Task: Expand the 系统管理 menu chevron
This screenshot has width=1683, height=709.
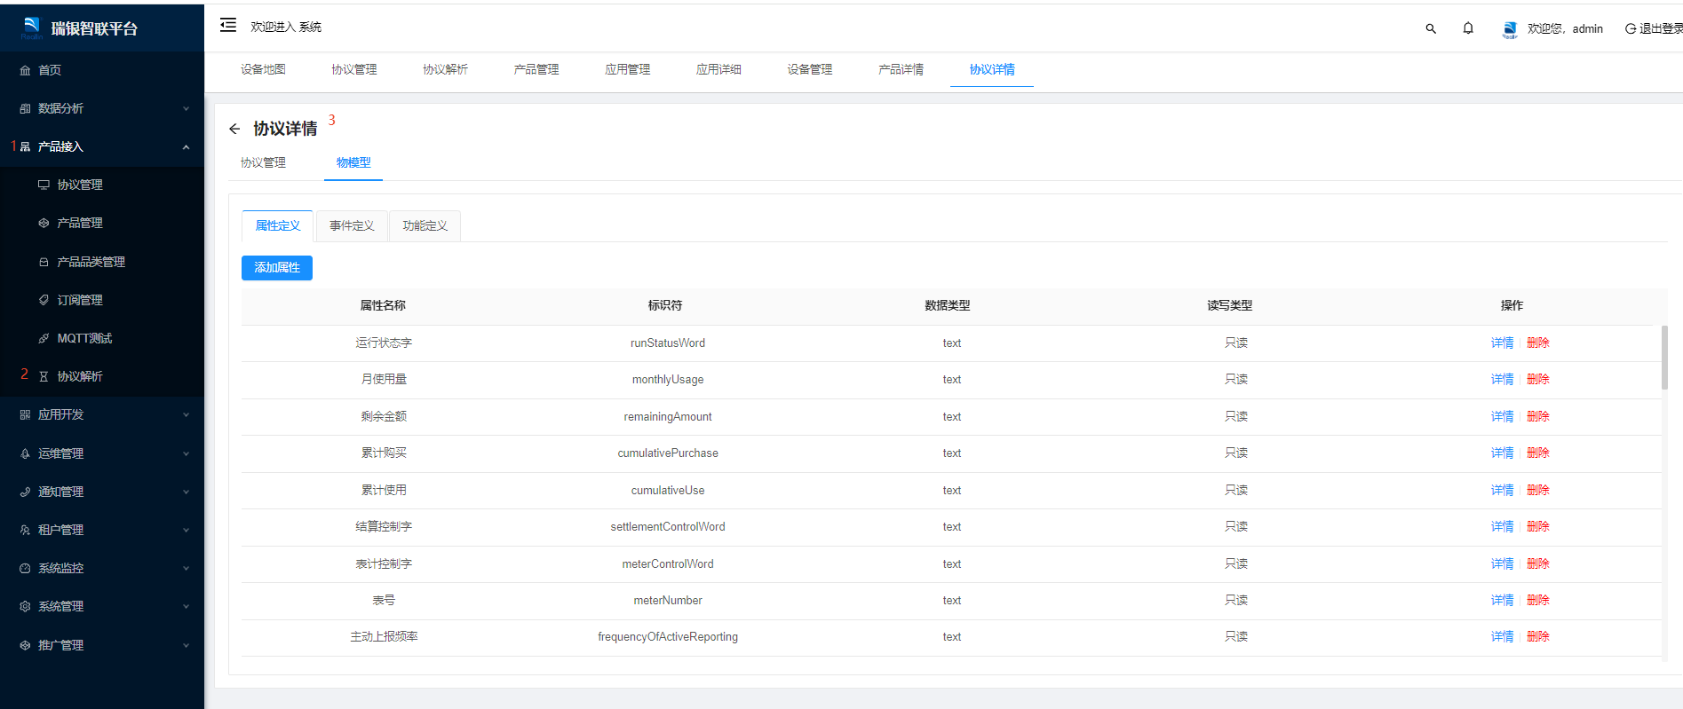Action: (186, 606)
